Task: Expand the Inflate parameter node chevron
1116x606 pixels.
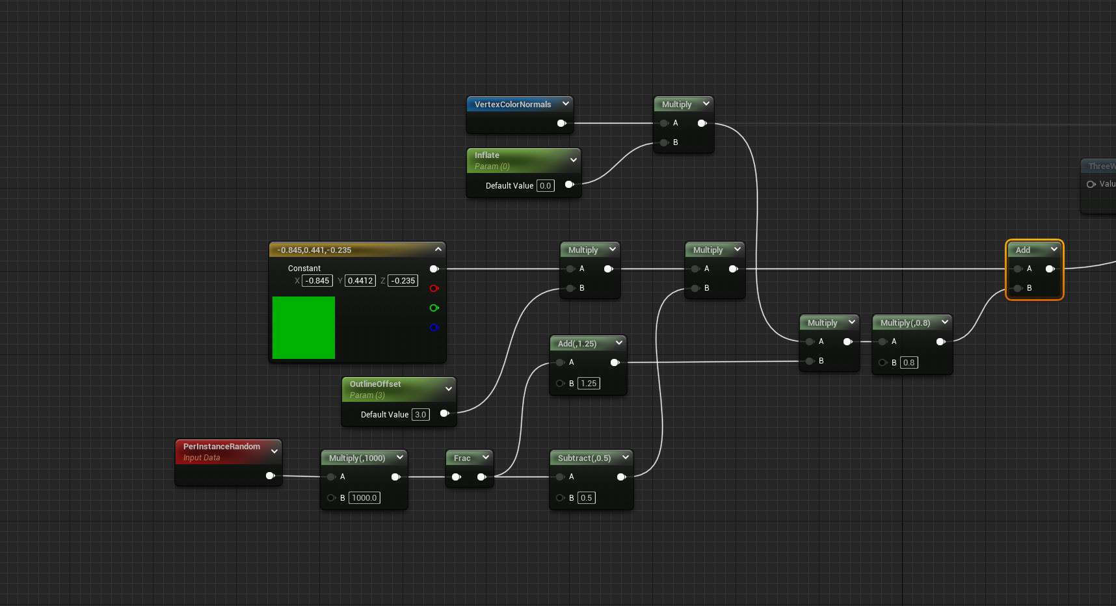Action: click(574, 160)
